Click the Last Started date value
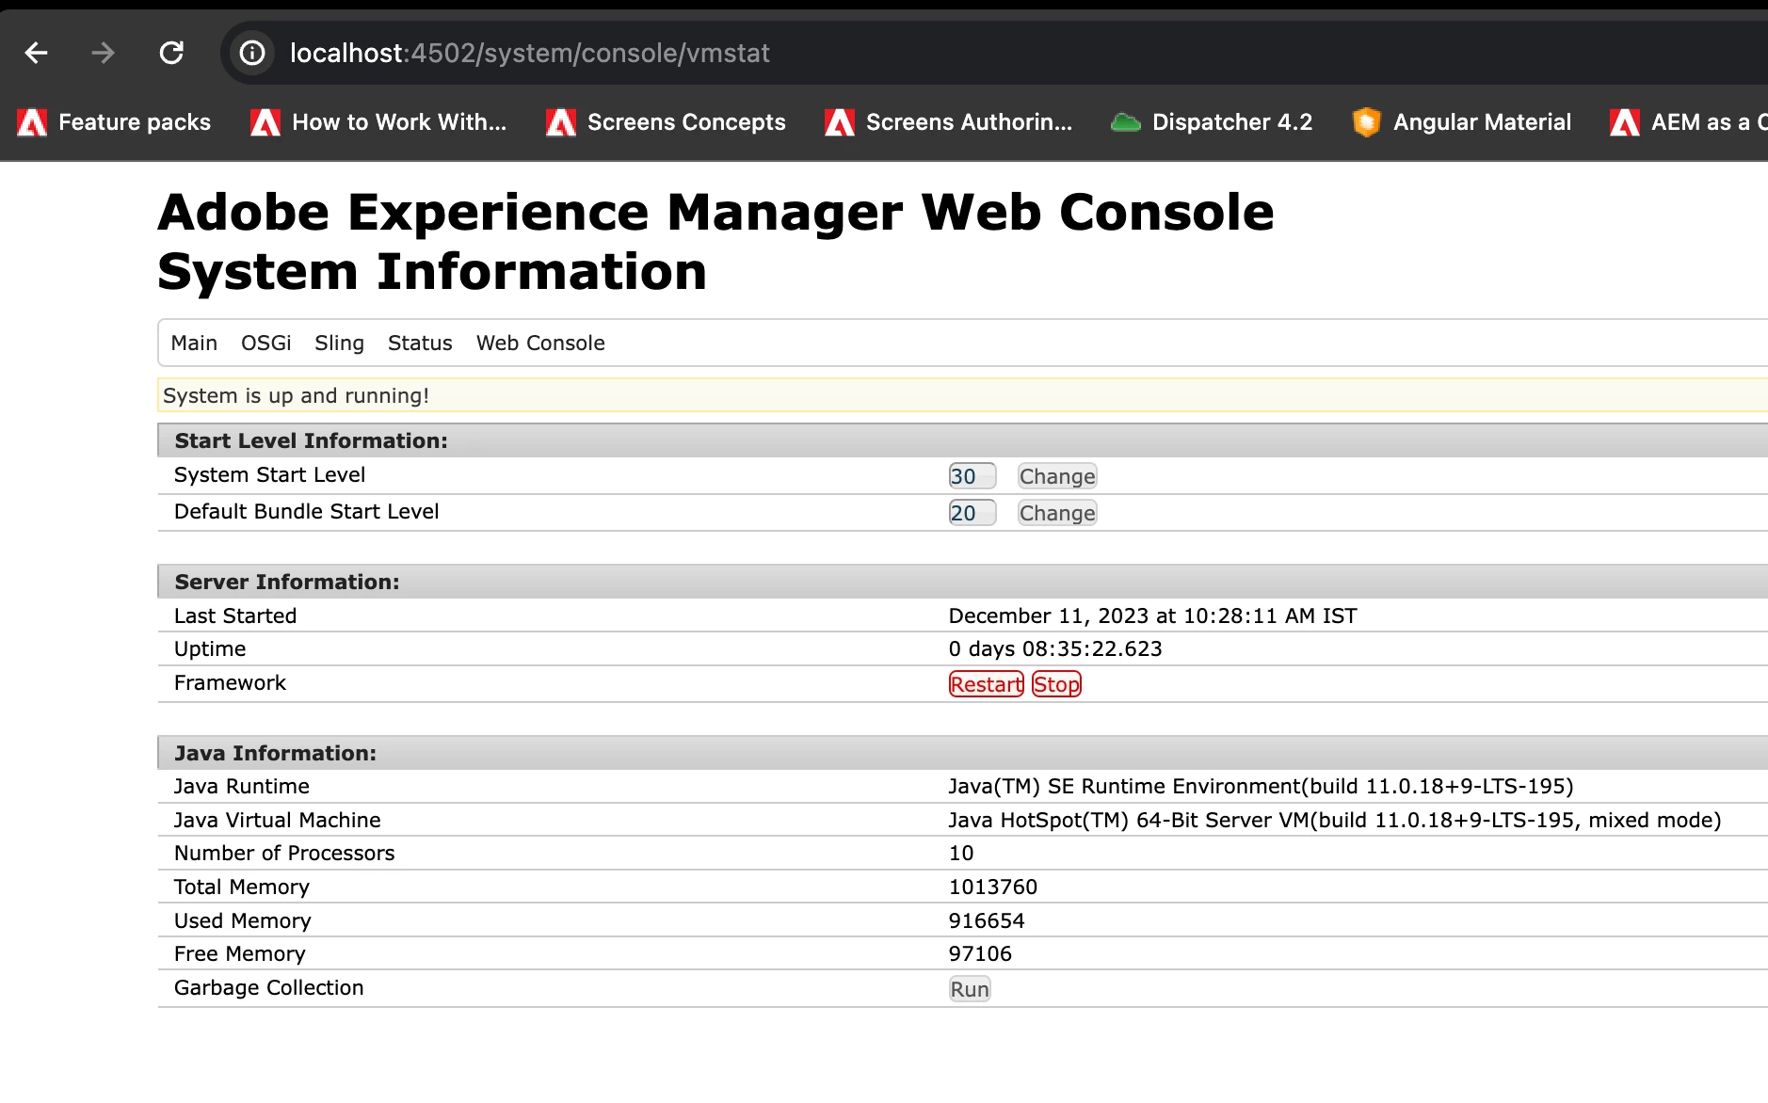 click(1152, 616)
